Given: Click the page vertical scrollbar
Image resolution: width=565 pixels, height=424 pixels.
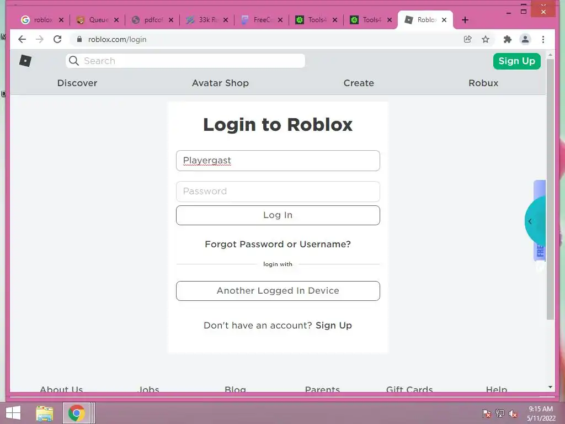Looking at the screenshot, I should [550, 189].
